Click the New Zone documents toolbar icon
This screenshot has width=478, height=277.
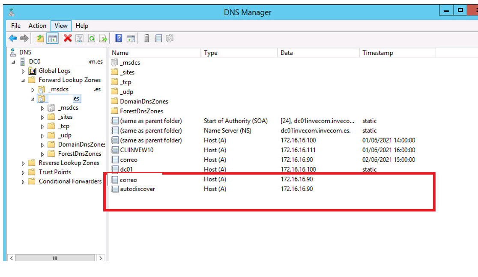point(170,39)
